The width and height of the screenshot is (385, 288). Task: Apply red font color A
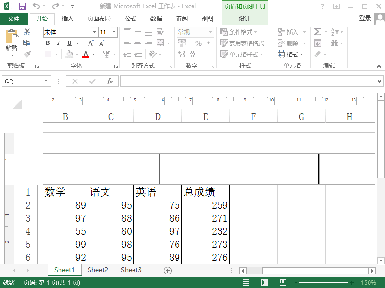86,54
